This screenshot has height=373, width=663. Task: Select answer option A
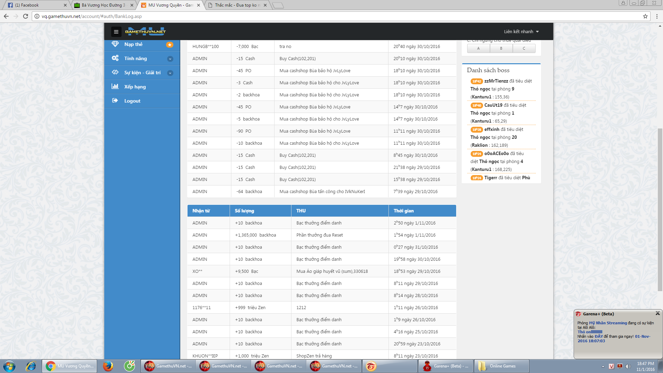coord(478,48)
